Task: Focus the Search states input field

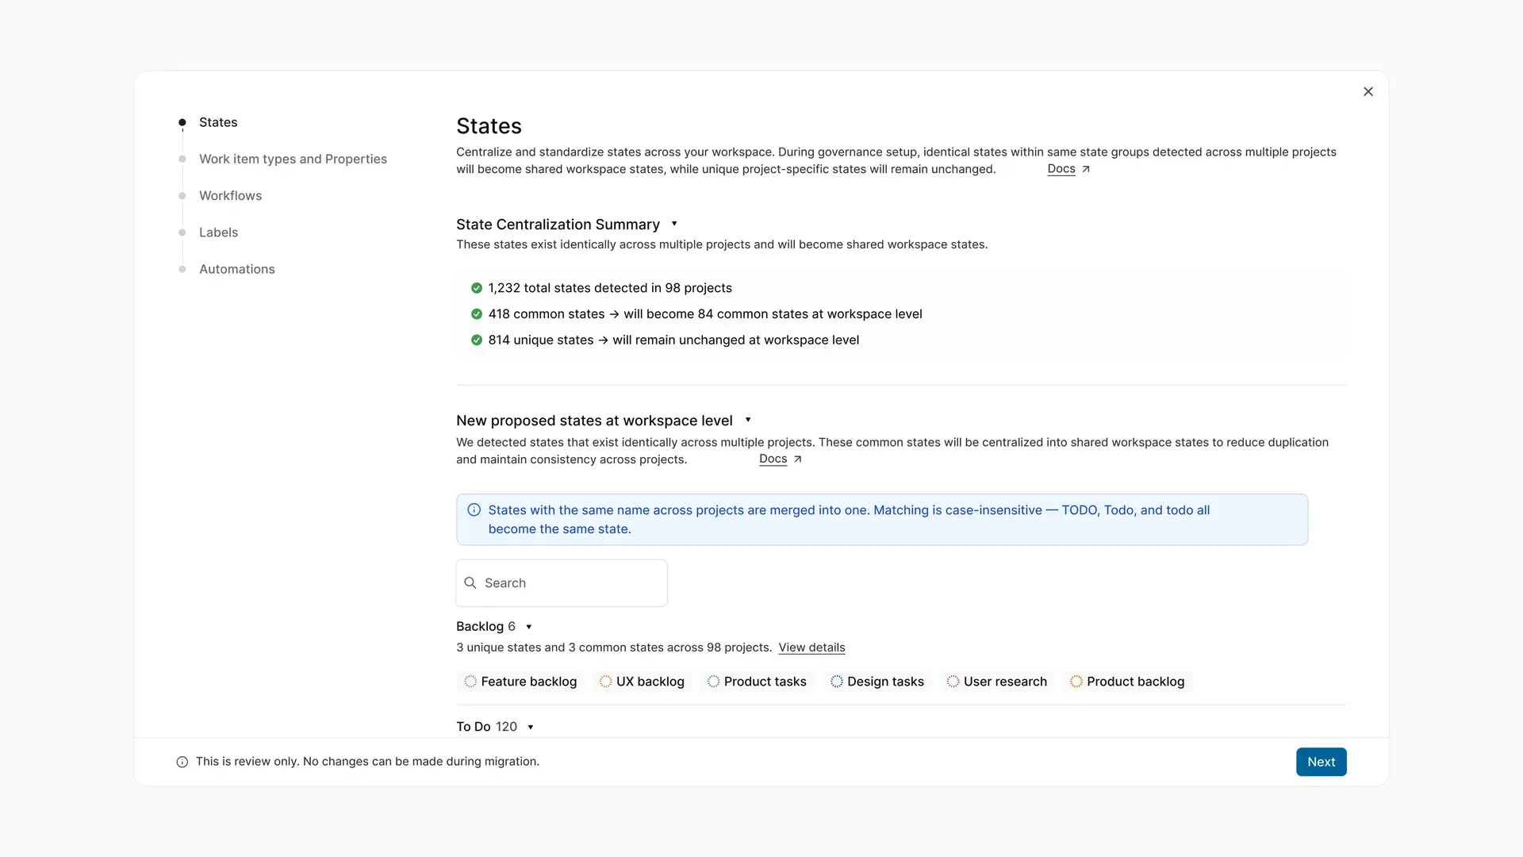Action: [x=562, y=583]
